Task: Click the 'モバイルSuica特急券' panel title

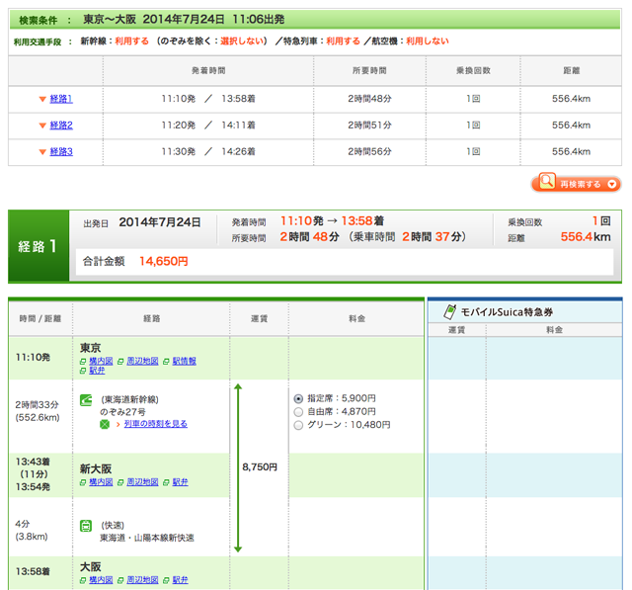Action: tap(507, 311)
